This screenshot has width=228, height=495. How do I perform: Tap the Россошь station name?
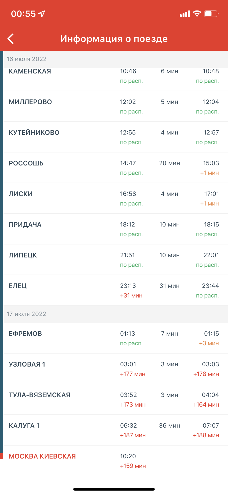[26, 163]
